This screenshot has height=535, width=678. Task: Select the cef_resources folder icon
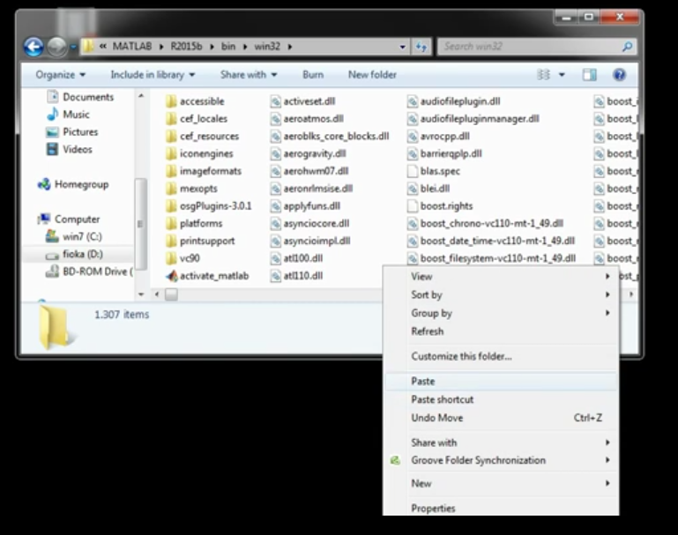(171, 136)
